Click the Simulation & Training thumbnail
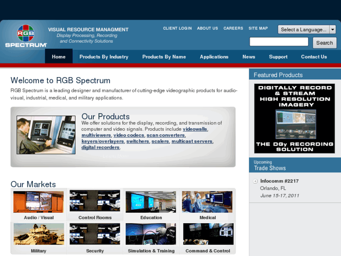 [x=151, y=234]
